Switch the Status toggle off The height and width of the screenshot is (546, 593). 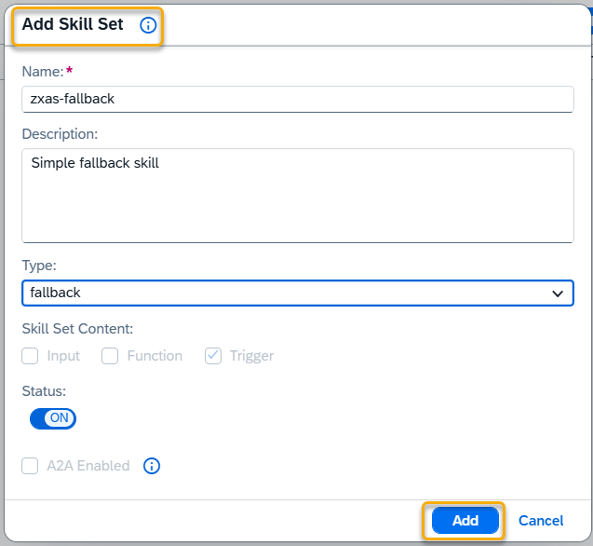pos(53,418)
